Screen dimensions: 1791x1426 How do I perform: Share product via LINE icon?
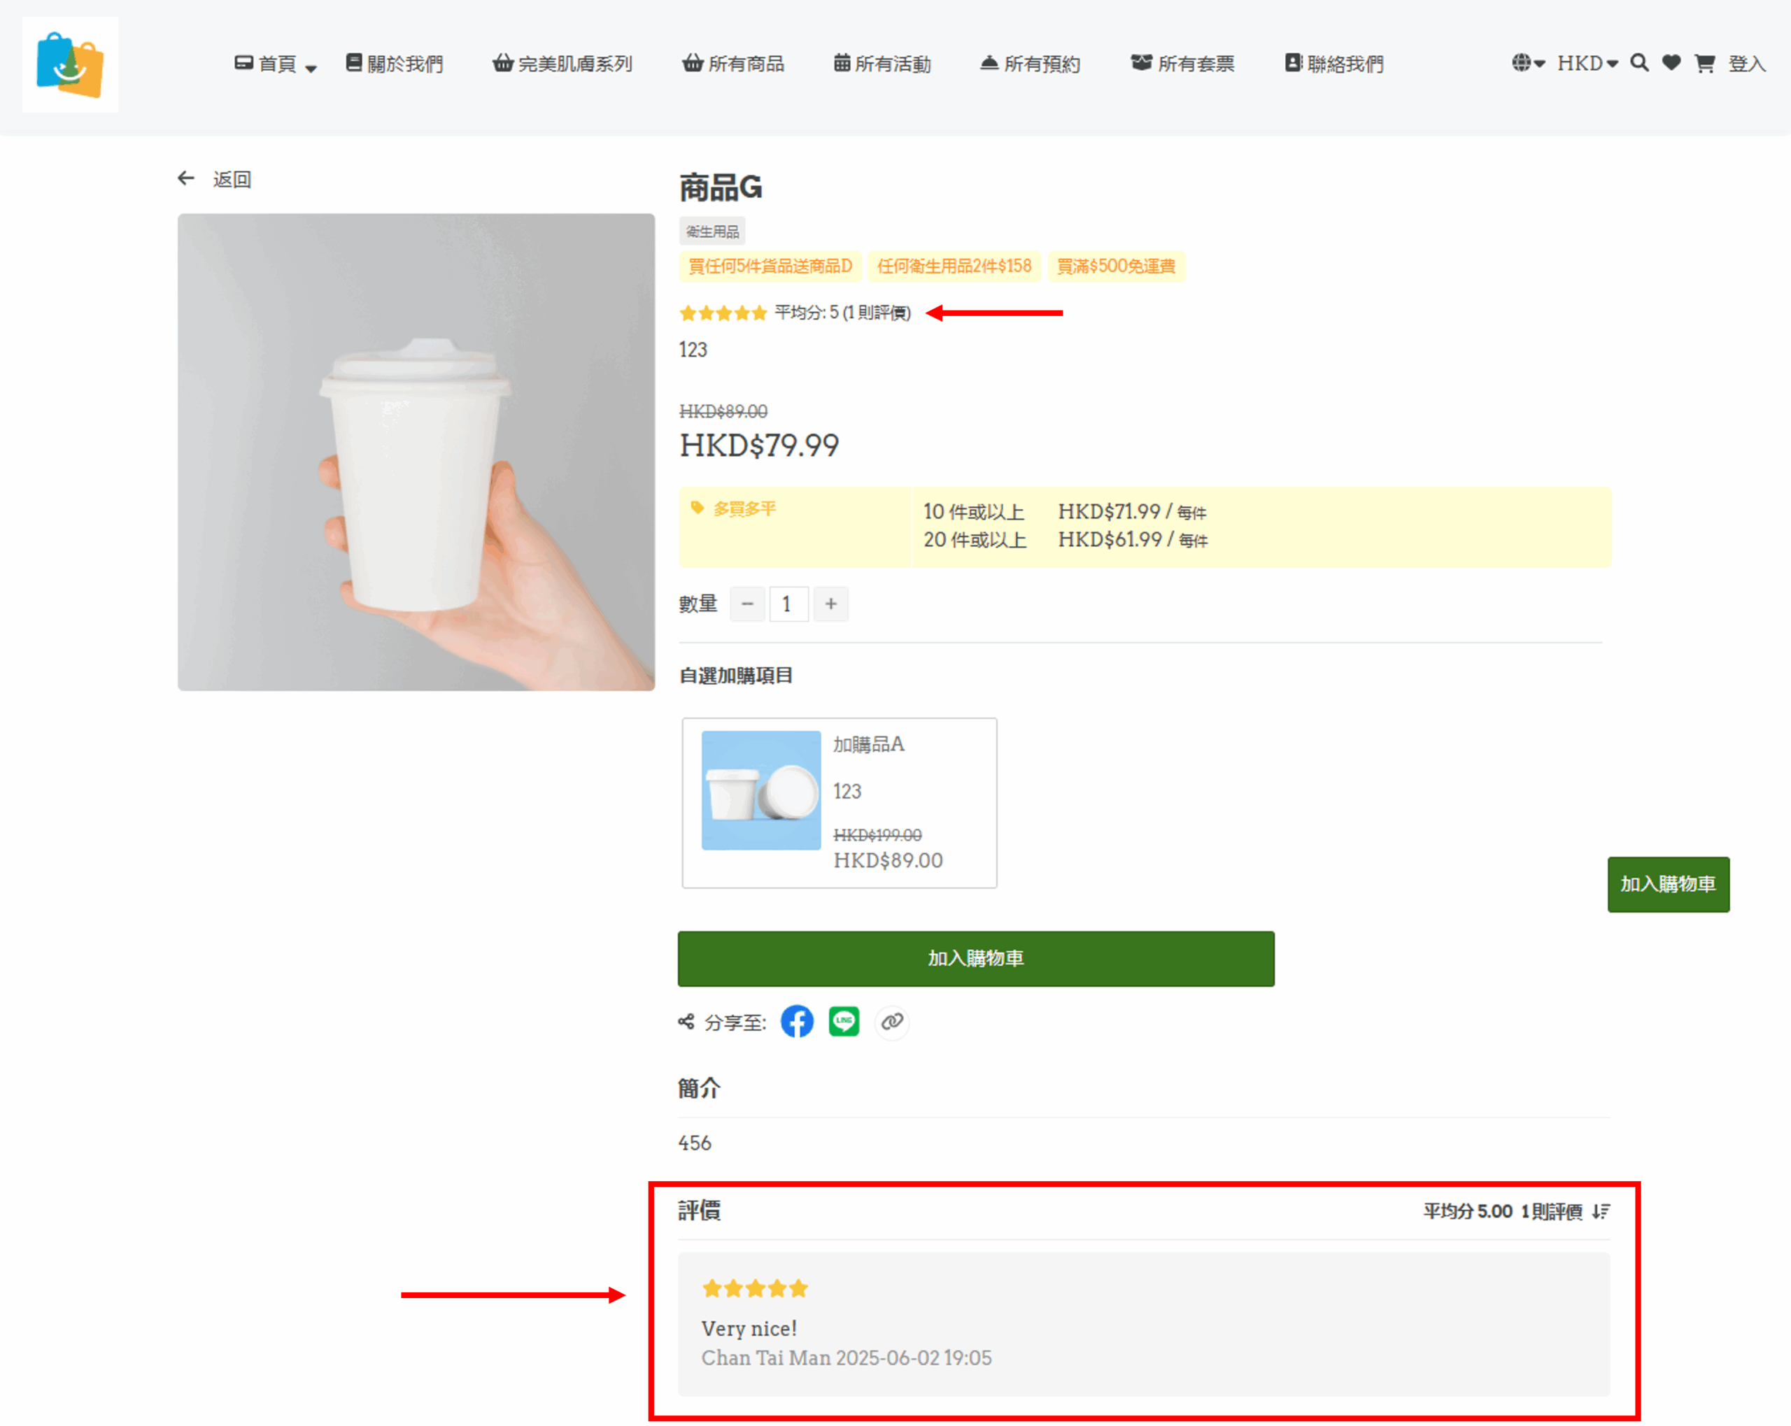coord(844,1022)
